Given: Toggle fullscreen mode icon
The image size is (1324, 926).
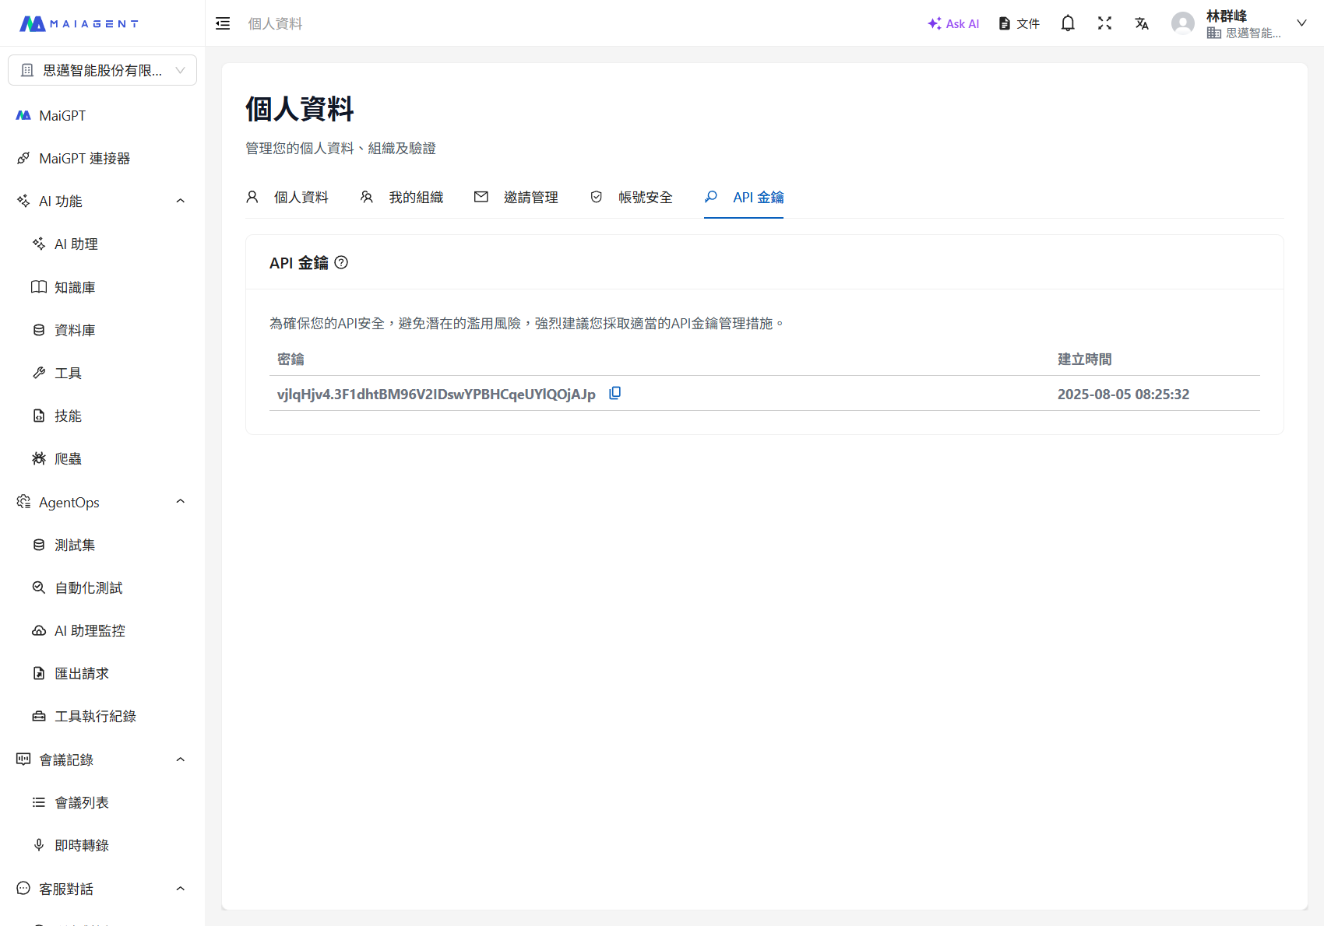Looking at the screenshot, I should [1104, 23].
